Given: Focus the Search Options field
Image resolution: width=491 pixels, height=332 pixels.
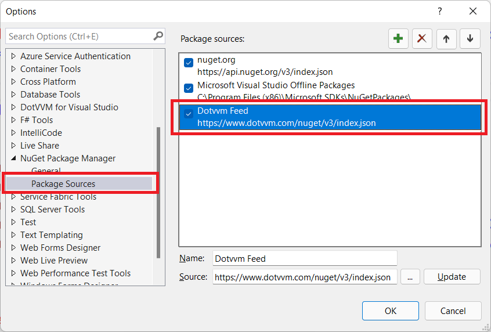Looking at the screenshot, I should 80,37.
